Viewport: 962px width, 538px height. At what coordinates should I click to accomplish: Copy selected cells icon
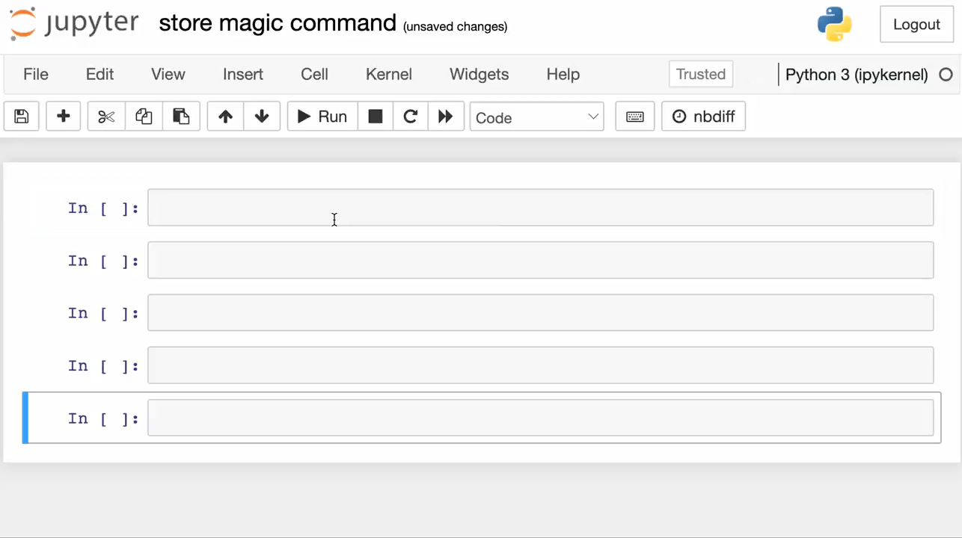pyautogui.click(x=144, y=117)
